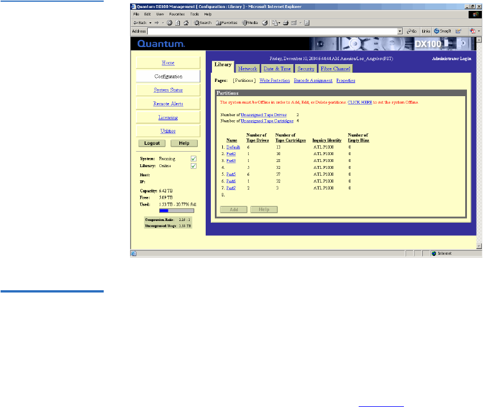Open the Unassigned Tape Drives link
This screenshot has width=495, height=407.
264,115
